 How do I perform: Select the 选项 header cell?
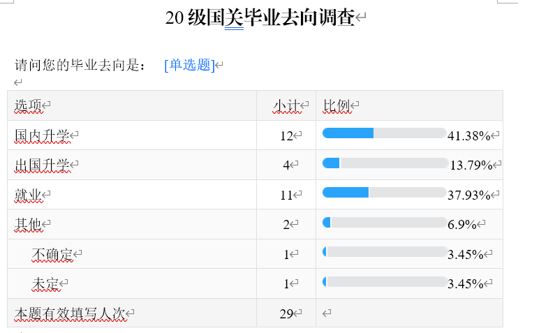(x=132, y=105)
